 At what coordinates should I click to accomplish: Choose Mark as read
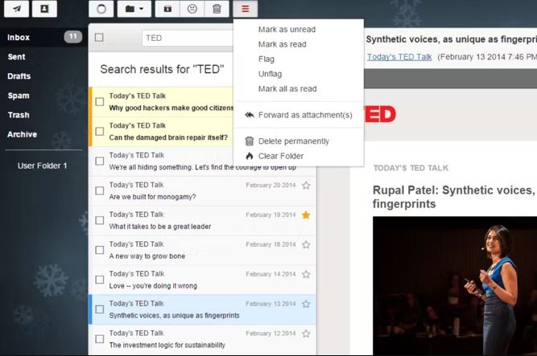tap(283, 44)
